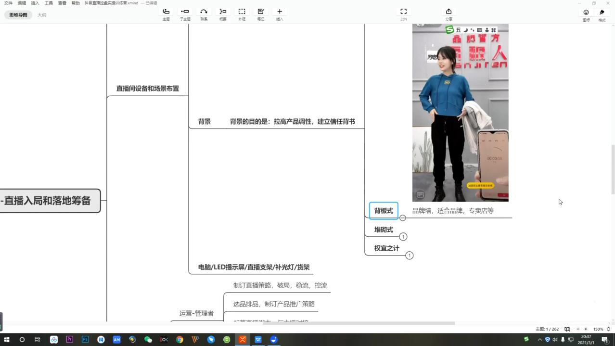Add a Subtopic (子主题) from the toolbar
Viewport: 615px width, 346px height.
coord(185,12)
